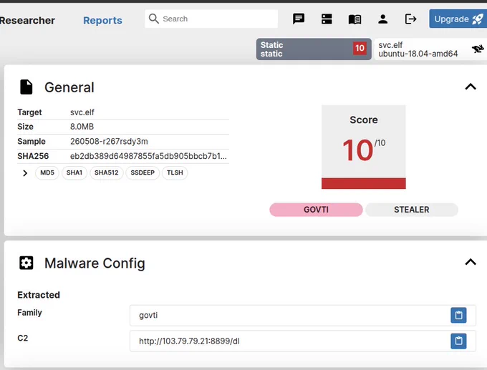Click the STEALER tag
The height and width of the screenshot is (370, 487).
click(x=412, y=210)
